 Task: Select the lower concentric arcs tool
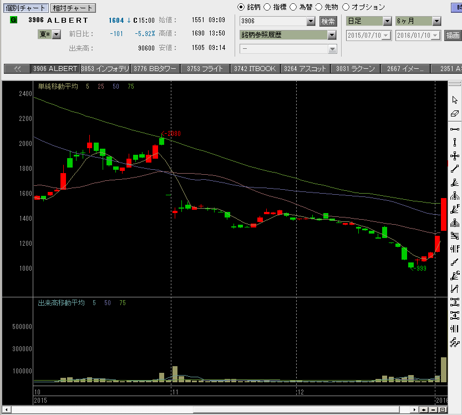(x=455, y=222)
